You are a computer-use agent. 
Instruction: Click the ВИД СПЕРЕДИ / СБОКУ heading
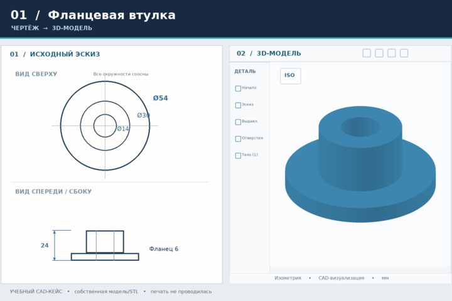tap(53, 191)
